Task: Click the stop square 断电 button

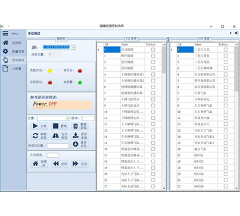Action: [60, 126]
